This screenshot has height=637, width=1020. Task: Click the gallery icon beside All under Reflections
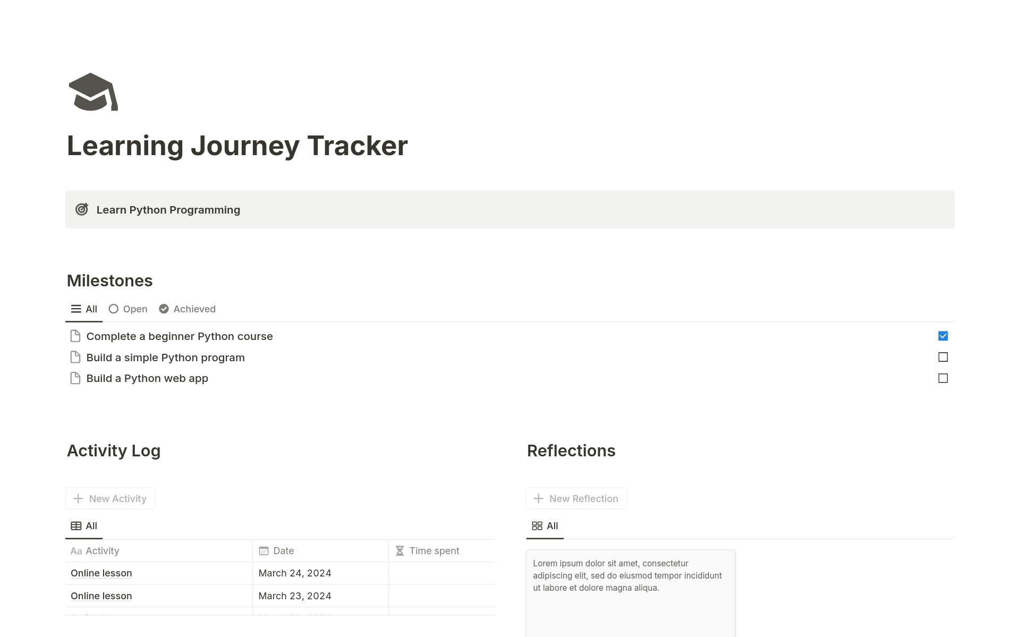[536, 525]
